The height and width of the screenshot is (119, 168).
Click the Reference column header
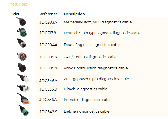pos(49,14)
